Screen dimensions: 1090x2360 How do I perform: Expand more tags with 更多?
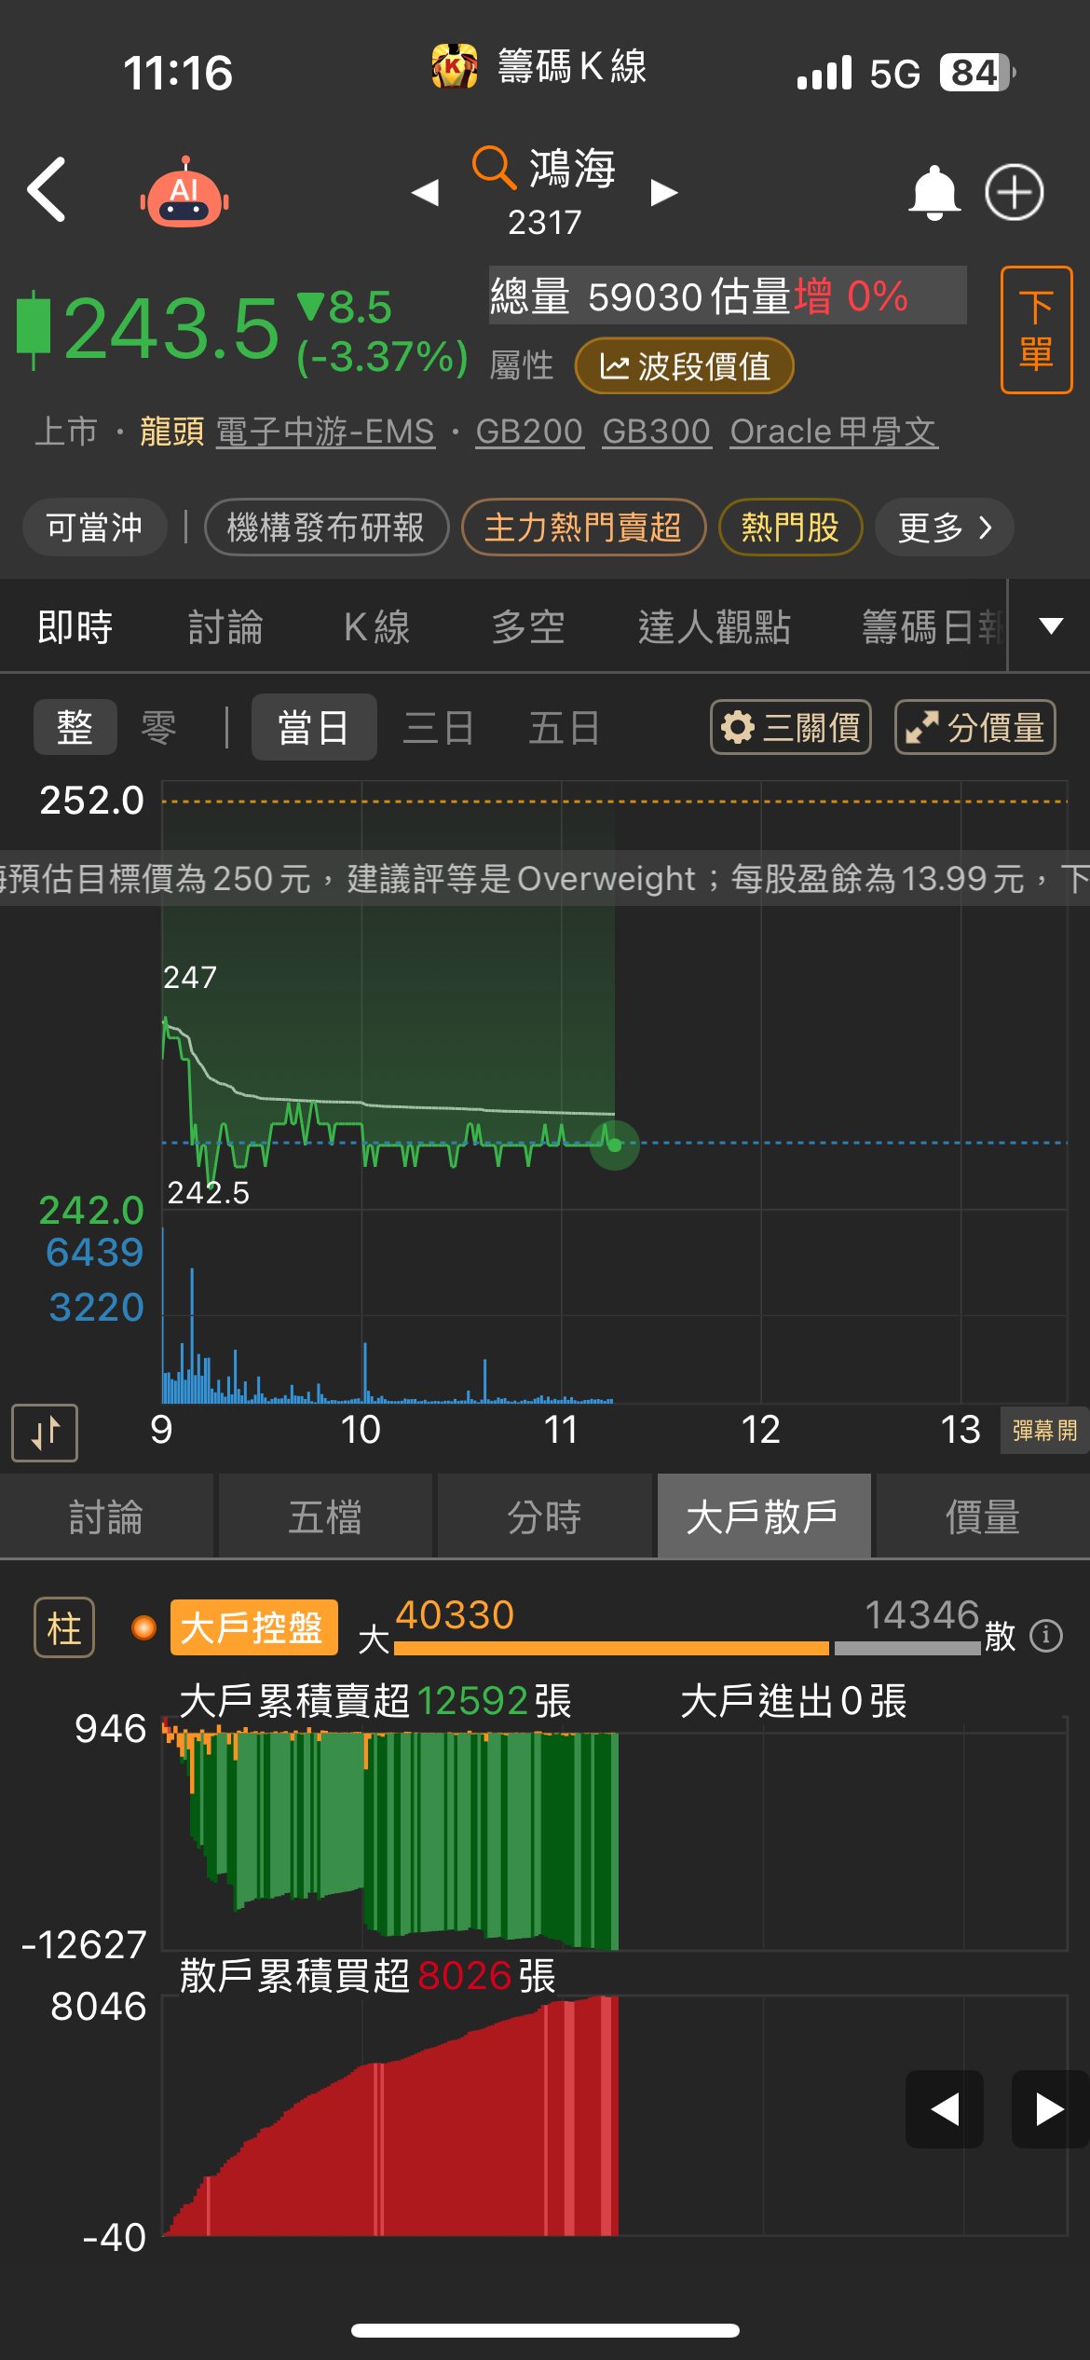click(x=945, y=528)
